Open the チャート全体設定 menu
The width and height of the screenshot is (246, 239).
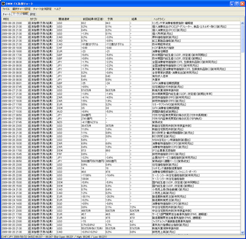(42, 9)
